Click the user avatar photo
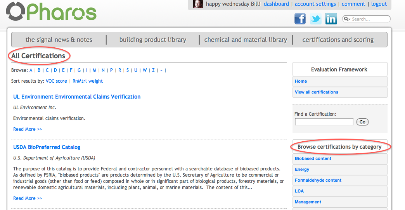Image resolution: width=405 pixels, height=210 pixels. 198,4
